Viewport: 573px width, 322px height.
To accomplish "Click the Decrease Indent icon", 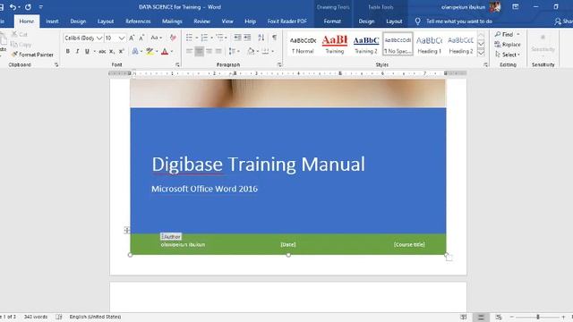I will click(x=237, y=38).
